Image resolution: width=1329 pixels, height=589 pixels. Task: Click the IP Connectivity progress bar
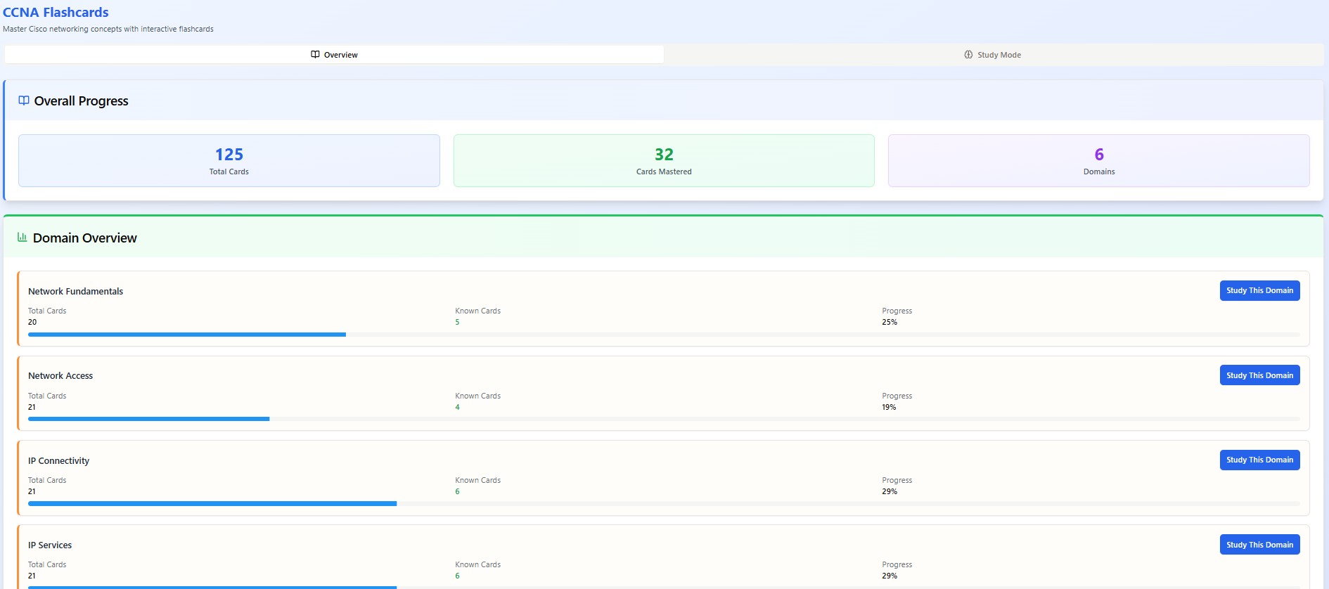[663, 503]
